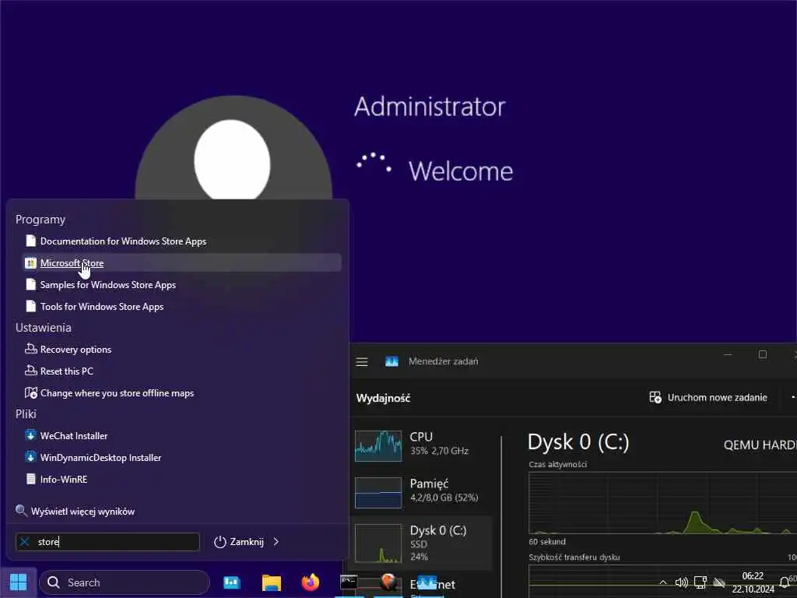Viewport: 797px width, 598px height.
Task: Click Pliki section header
Action: pos(26,414)
